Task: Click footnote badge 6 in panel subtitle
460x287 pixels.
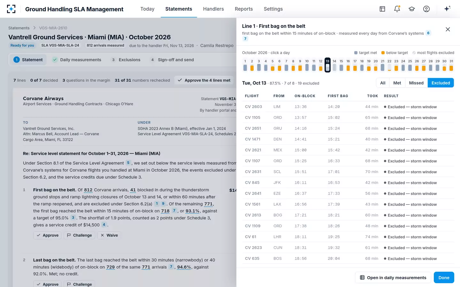Action: point(428,33)
